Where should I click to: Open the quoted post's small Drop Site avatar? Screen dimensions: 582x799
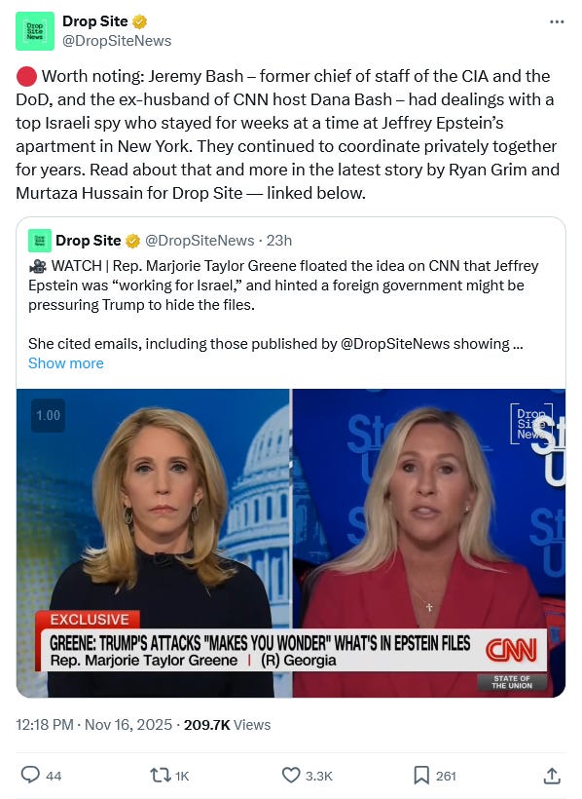click(39, 241)
